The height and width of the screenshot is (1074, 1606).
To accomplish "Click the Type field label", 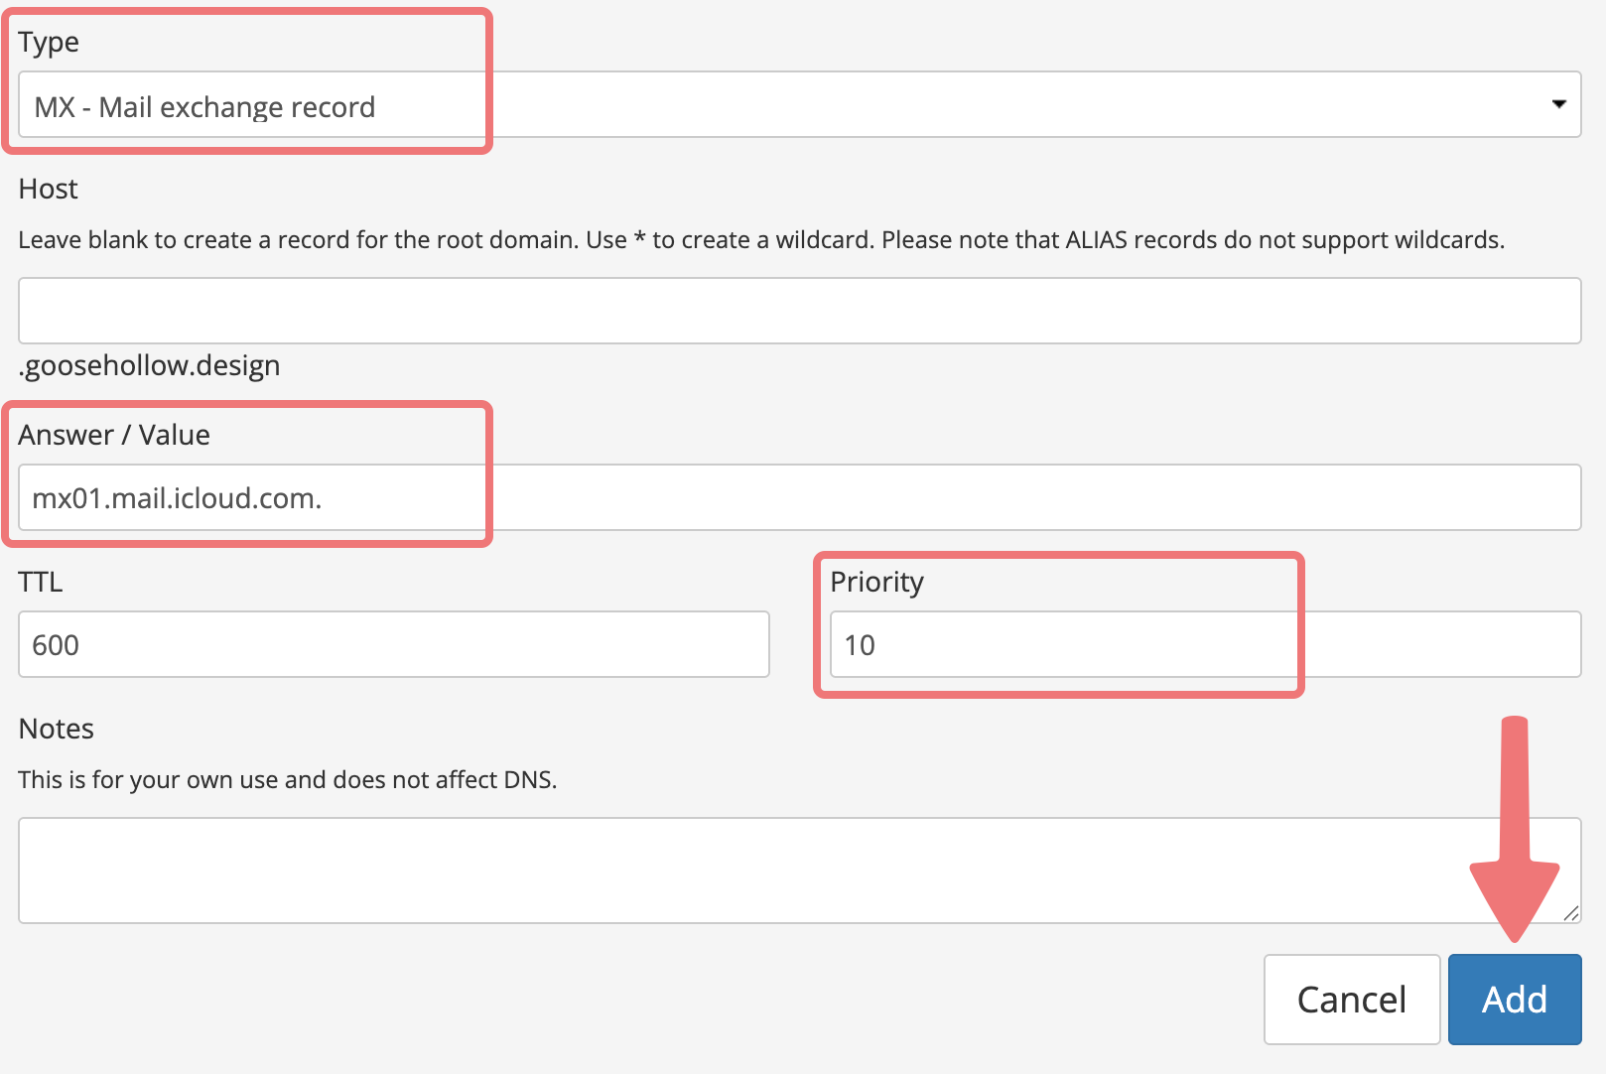I will coord(49,43).
